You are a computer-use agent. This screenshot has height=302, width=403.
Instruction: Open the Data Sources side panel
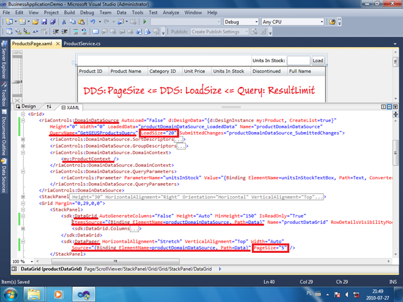4,176
